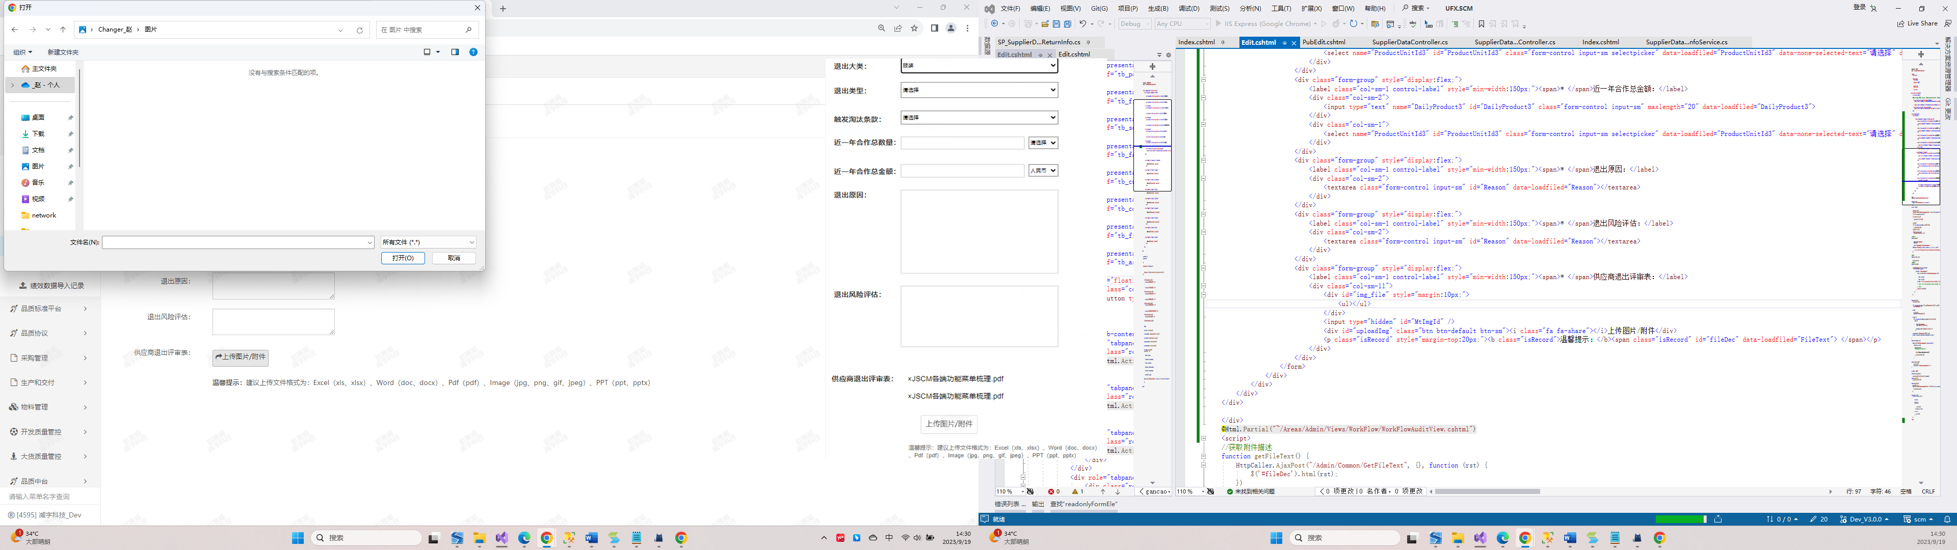
Task: Click the 取消 button in file dialog
Action: point(454,258)
